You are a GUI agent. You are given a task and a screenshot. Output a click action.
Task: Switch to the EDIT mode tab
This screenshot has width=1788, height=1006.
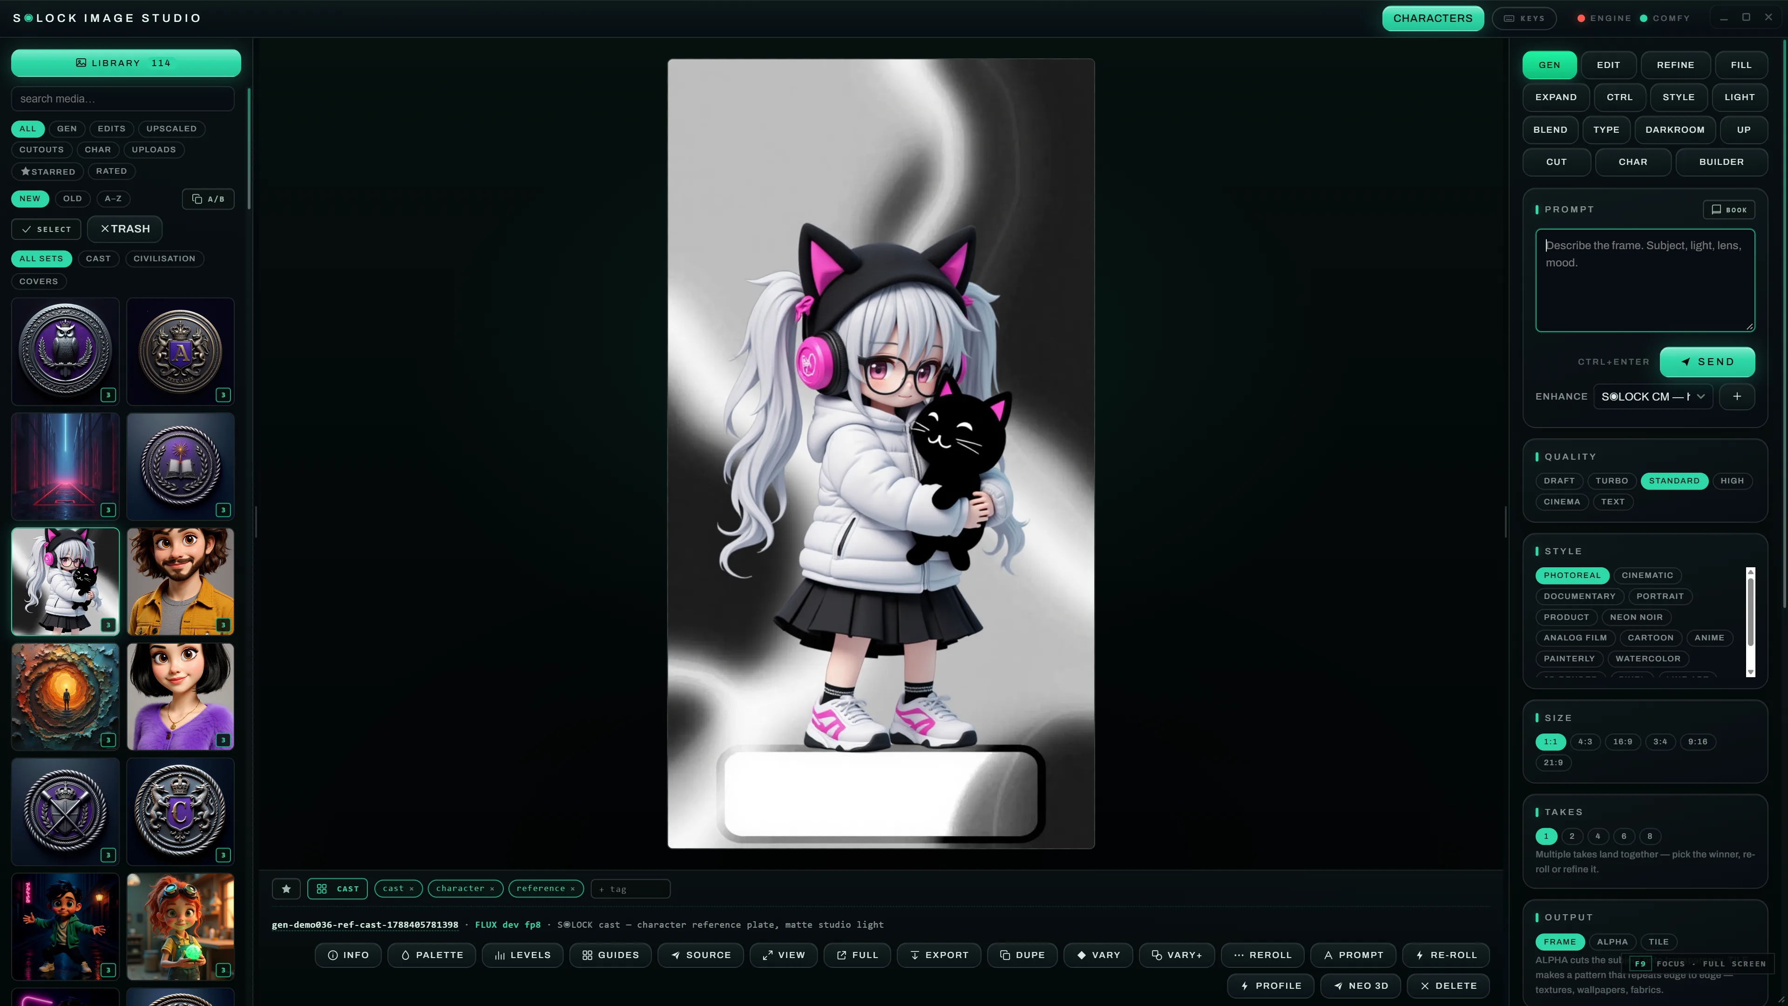[1607, 65]
